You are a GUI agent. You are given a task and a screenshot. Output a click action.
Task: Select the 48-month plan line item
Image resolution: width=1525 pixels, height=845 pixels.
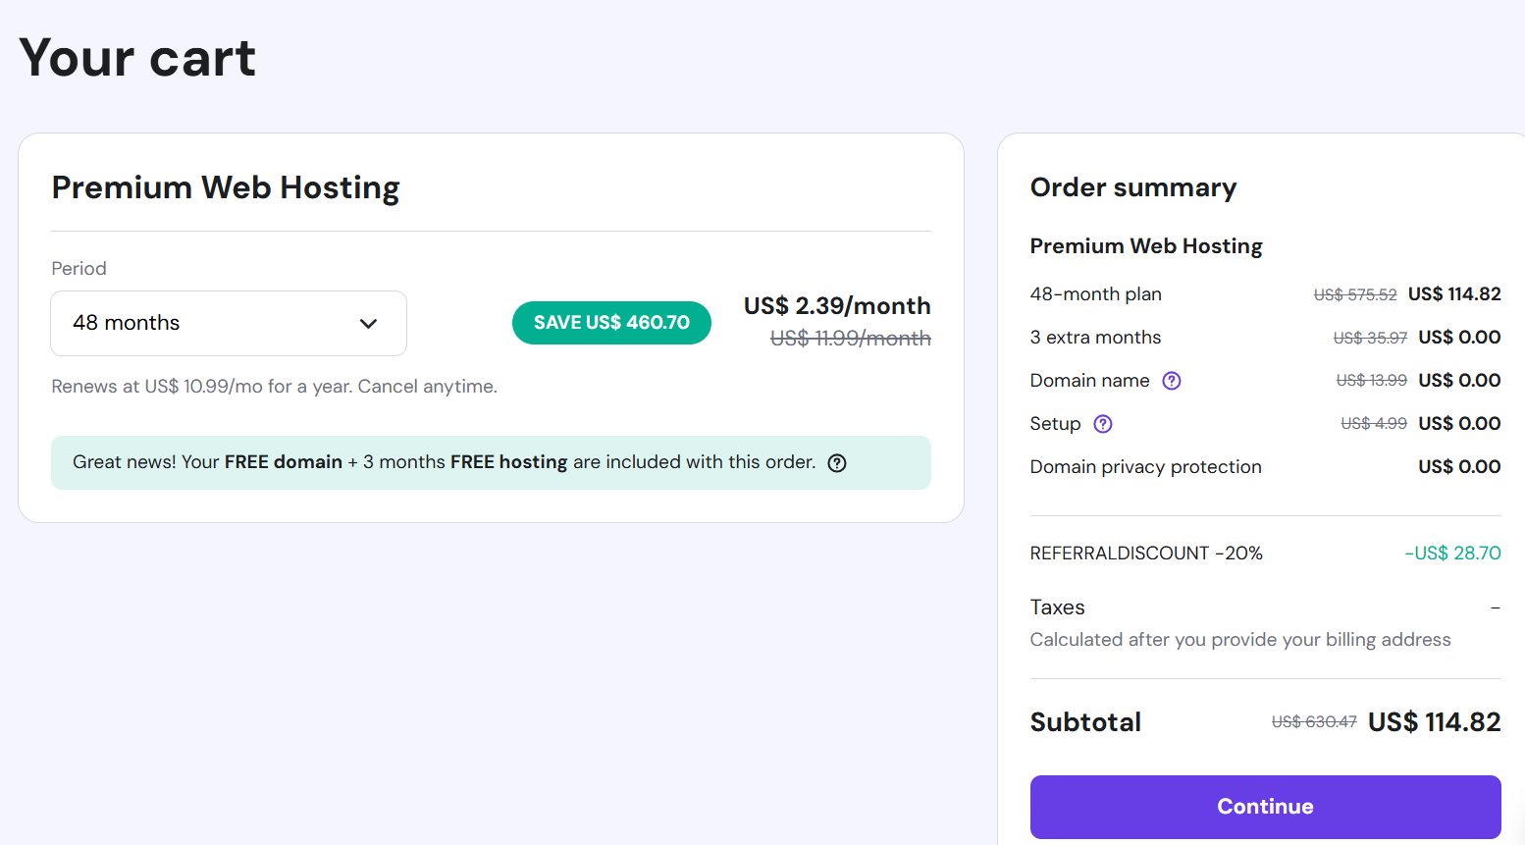click(x=1265, y=294)
